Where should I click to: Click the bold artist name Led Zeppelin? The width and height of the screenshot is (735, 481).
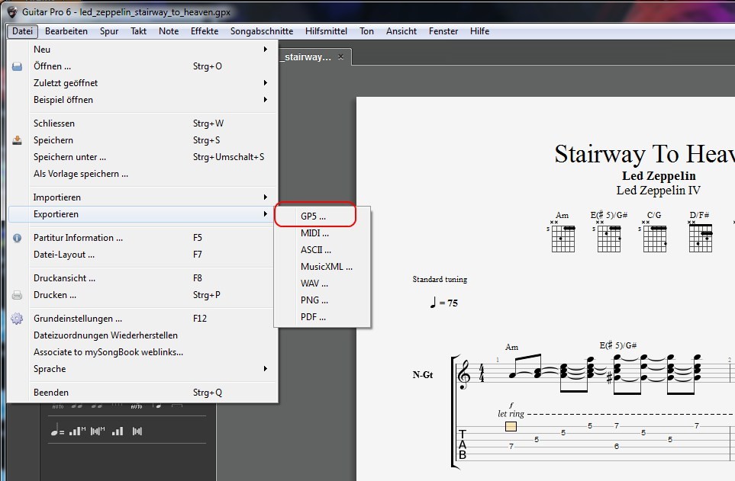pyautogui.click(x=659, y=175)
